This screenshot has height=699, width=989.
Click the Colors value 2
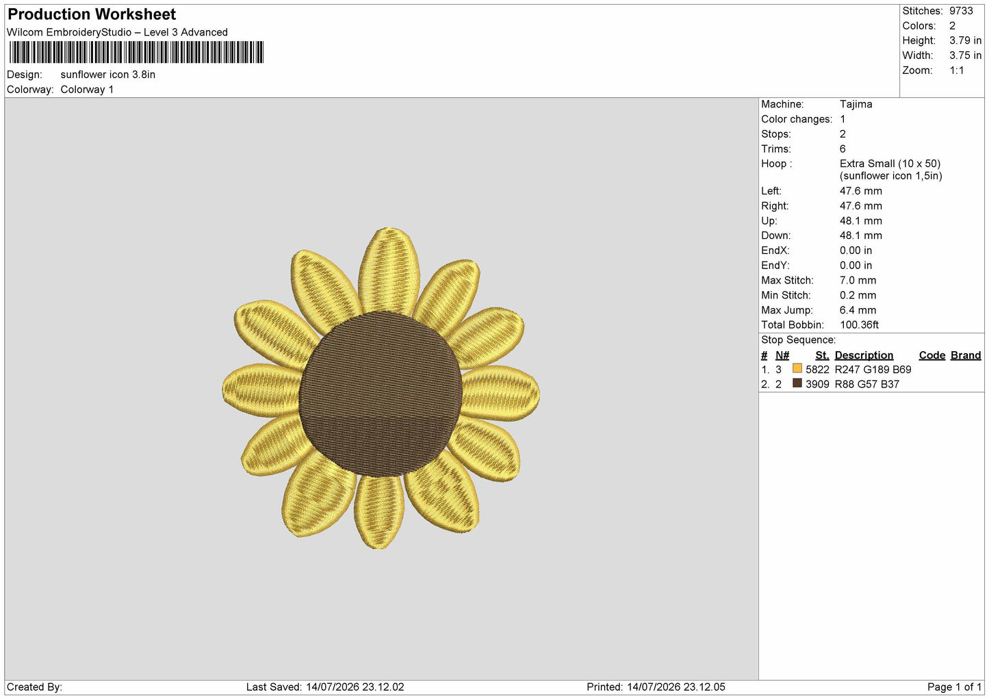pyautogui.click(x=952, y=26)
